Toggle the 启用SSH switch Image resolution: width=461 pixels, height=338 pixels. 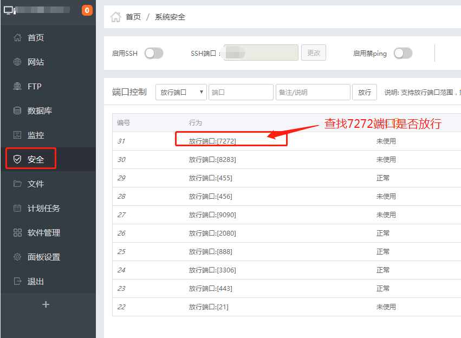(x=154, y=54)
